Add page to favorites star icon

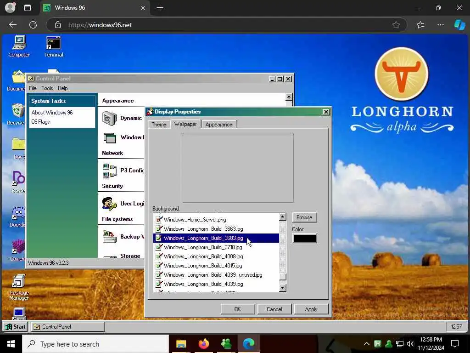(396, 25)
